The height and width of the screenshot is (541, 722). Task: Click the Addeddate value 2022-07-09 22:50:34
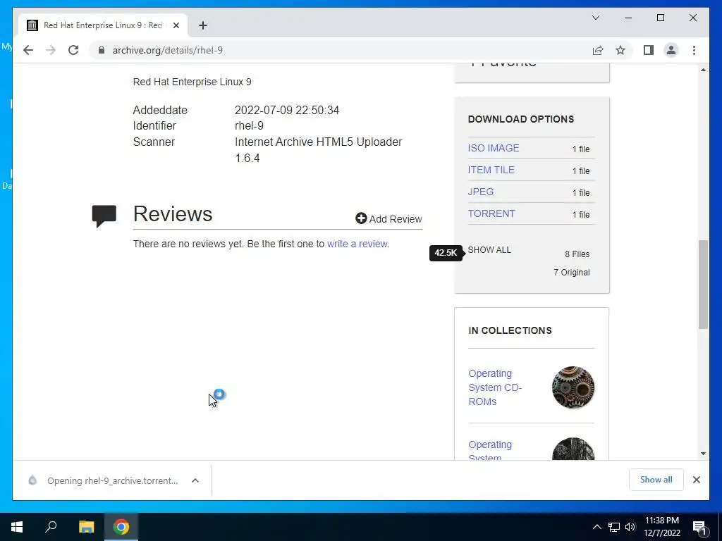287,110
